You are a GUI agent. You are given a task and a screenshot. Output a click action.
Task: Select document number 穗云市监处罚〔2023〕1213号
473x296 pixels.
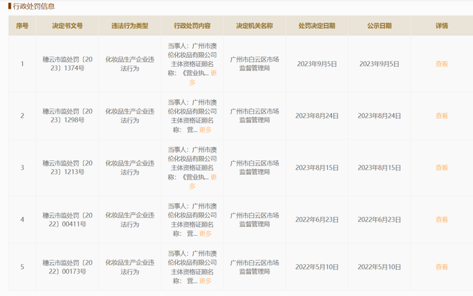pos(68,168)
